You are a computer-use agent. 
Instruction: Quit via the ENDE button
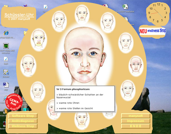(136, 126)
